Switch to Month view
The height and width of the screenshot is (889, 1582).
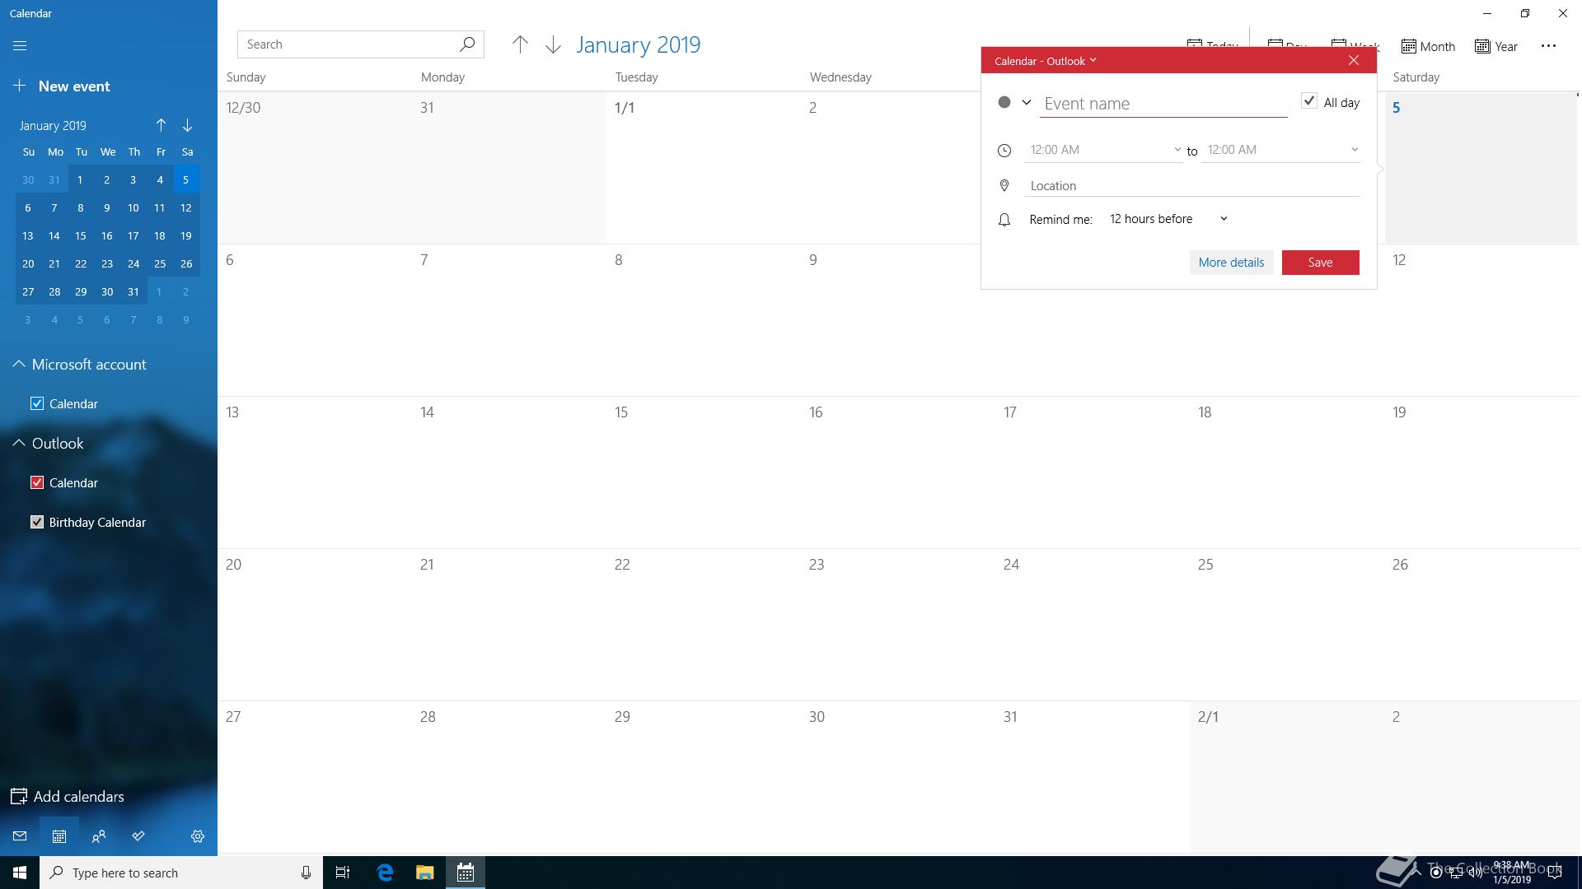point(1428,47)
